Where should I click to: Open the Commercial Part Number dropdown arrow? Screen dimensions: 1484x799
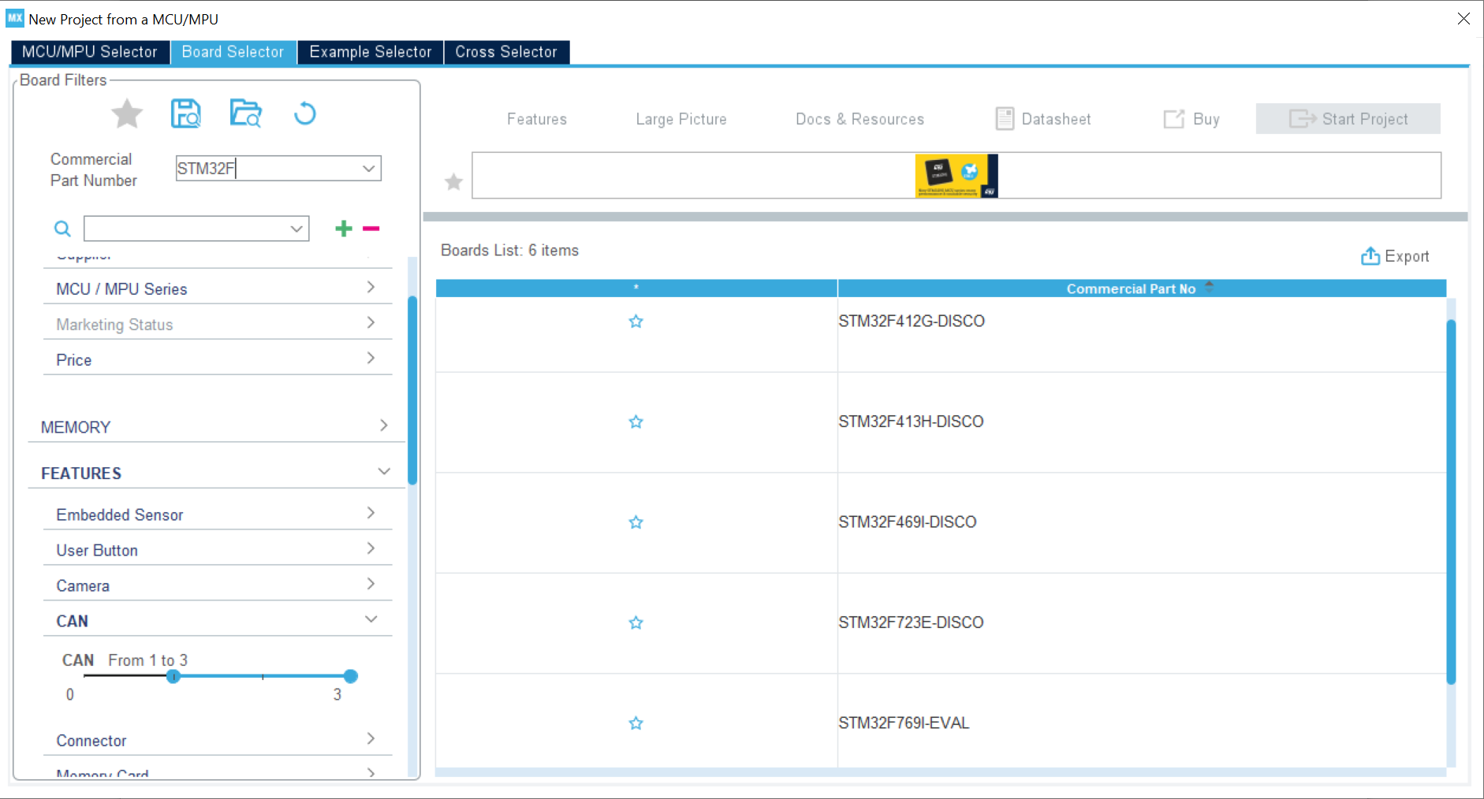pos(368,169)
